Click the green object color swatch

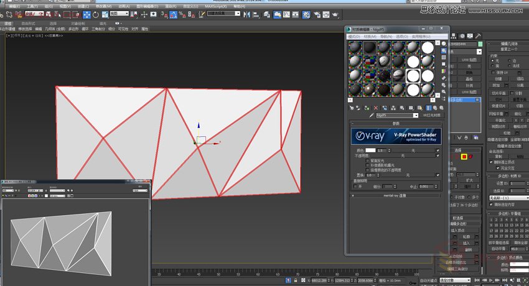(480, 44)
